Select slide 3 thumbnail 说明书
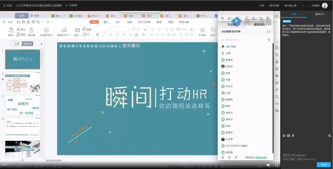Screen dimensions: 333x169 click(x=23, y=105)
